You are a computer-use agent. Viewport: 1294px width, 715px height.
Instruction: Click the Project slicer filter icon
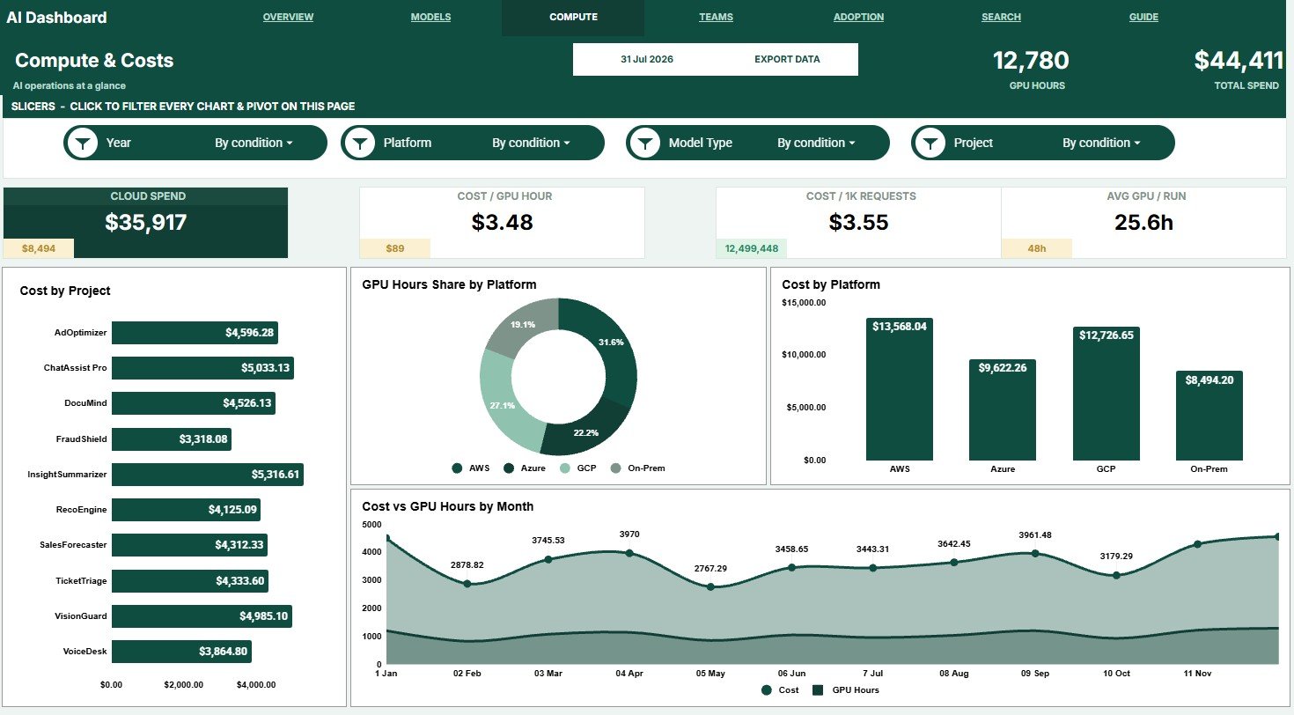coord(930,143)
